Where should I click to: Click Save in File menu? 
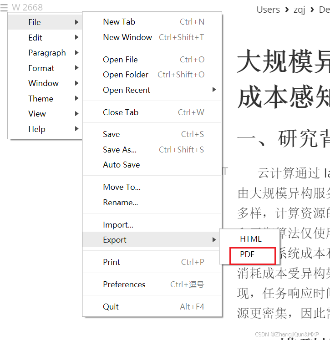[152, 134]
